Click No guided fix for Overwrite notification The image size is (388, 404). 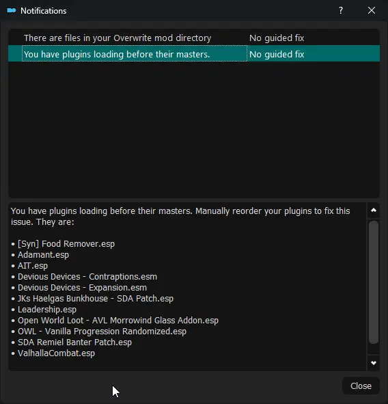[277, 38]
